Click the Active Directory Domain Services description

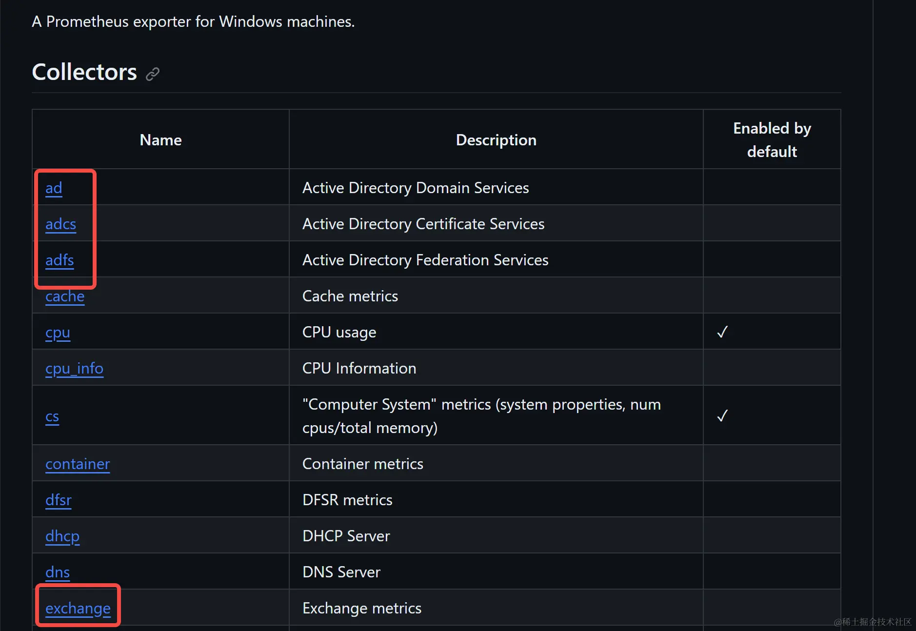(x=416, y=188)
